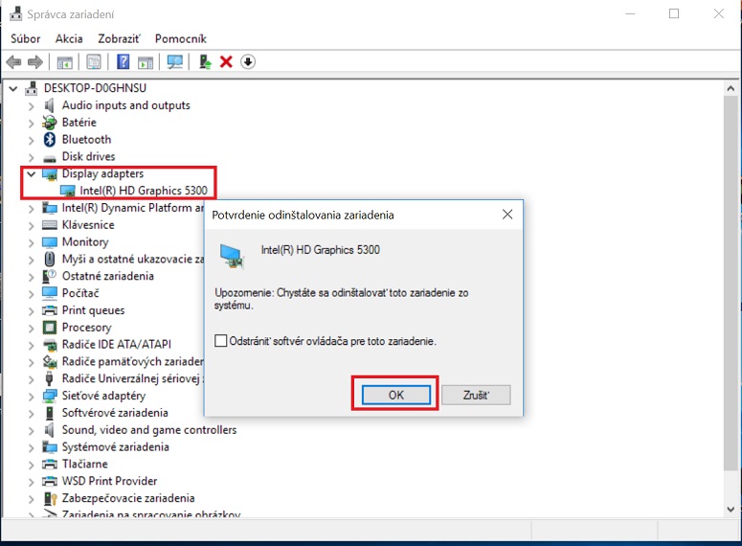This screenshot has width=742, height=546.
Task: Expand the Monitory node
Action: click(32, 243)
